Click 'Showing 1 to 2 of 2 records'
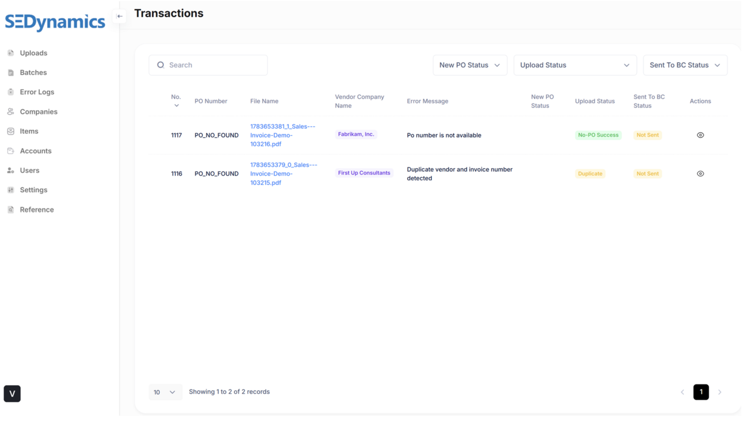The image size is (752, 423). tap(229, 392)
